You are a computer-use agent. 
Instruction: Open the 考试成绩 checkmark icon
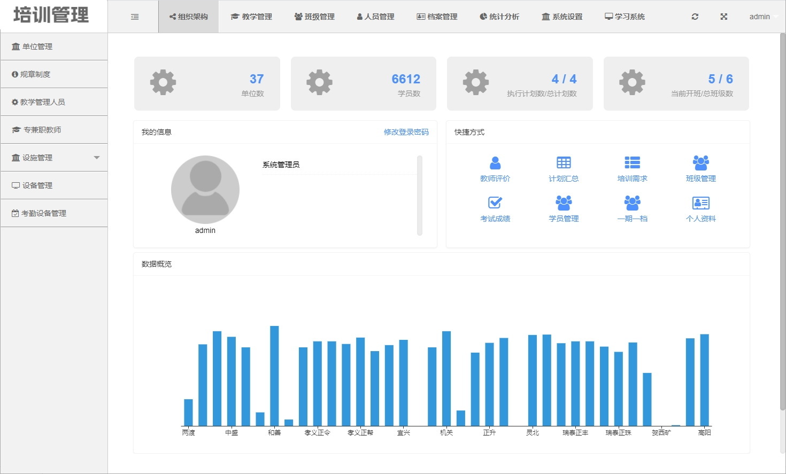point(495,203)
